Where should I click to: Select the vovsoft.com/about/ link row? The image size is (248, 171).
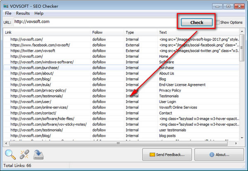pyautogui.click(x=121, y=73)
